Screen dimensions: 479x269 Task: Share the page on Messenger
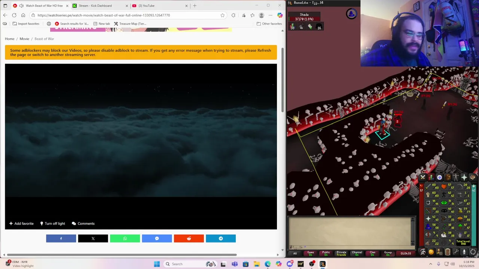(x=157, y=238)
